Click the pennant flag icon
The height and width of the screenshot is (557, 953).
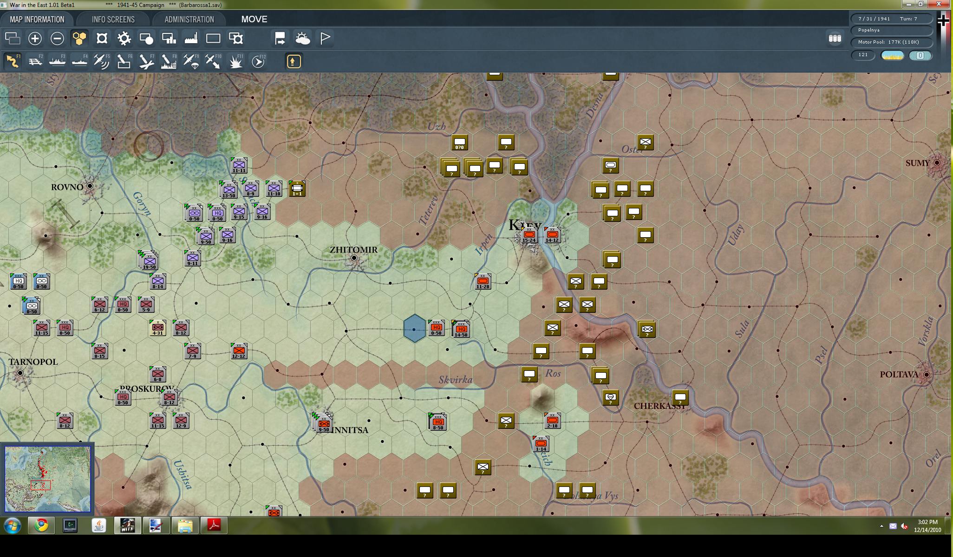325,39
